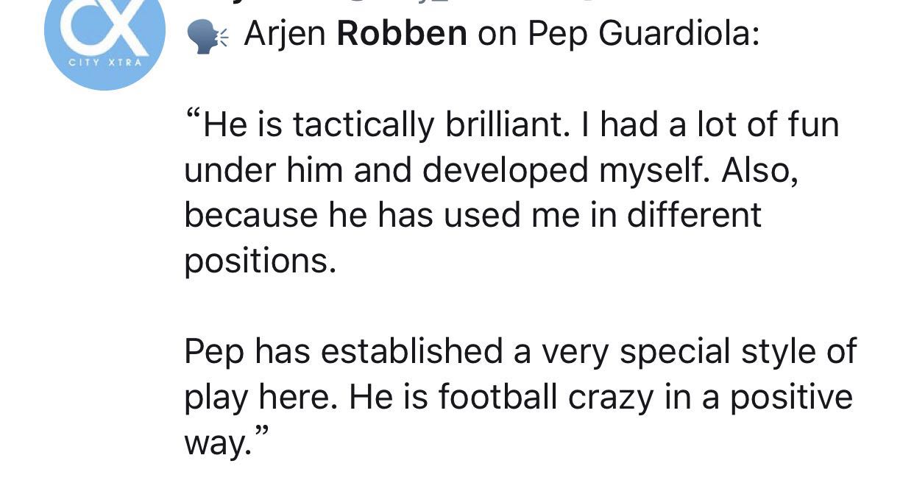Click the bold word 'Robben'
Viewport: 914px width, 497px height.
tap(402, 34)
